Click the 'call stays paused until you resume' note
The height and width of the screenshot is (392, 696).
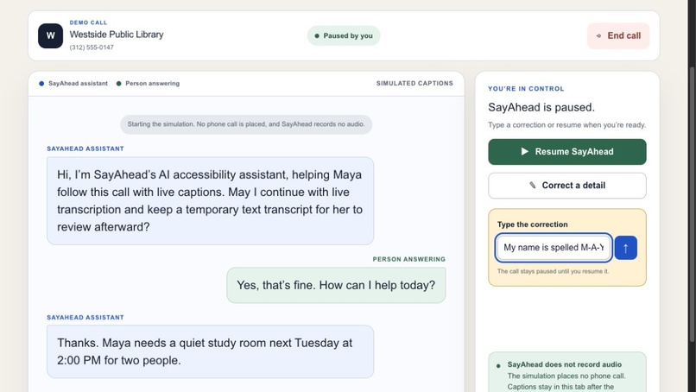click(x=553, y=271)
